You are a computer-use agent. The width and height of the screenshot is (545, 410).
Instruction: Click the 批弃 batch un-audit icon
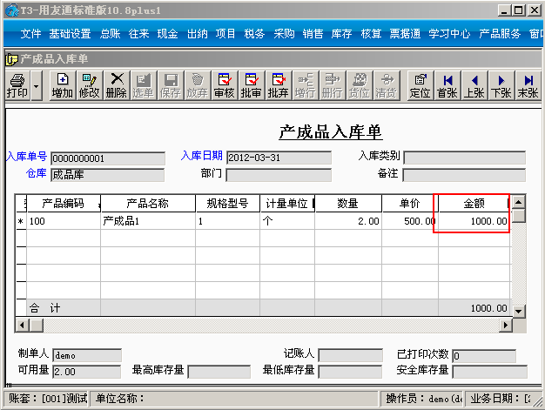(x=279, y=85)
